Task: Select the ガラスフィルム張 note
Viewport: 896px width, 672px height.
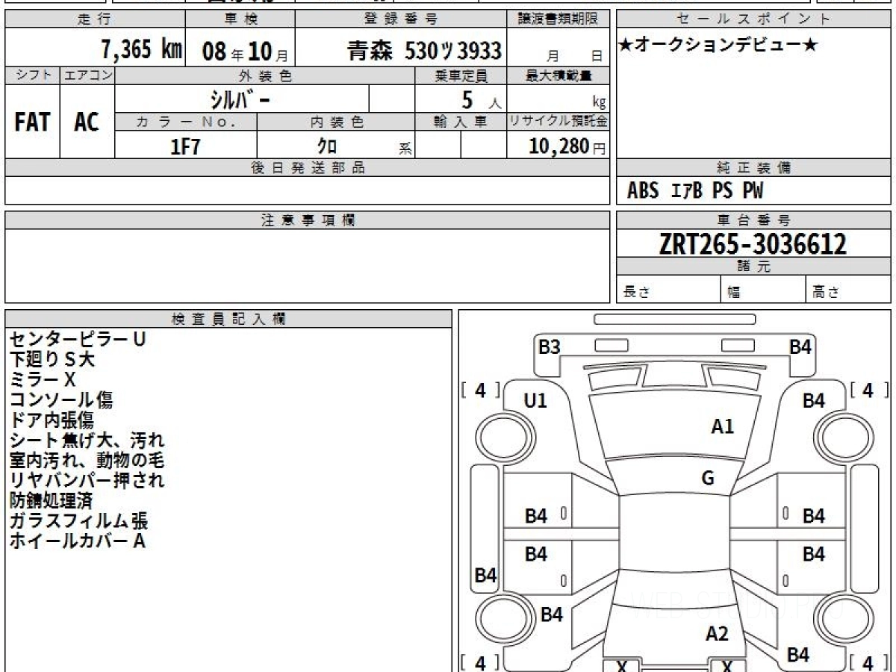Action: click(78, 520)
